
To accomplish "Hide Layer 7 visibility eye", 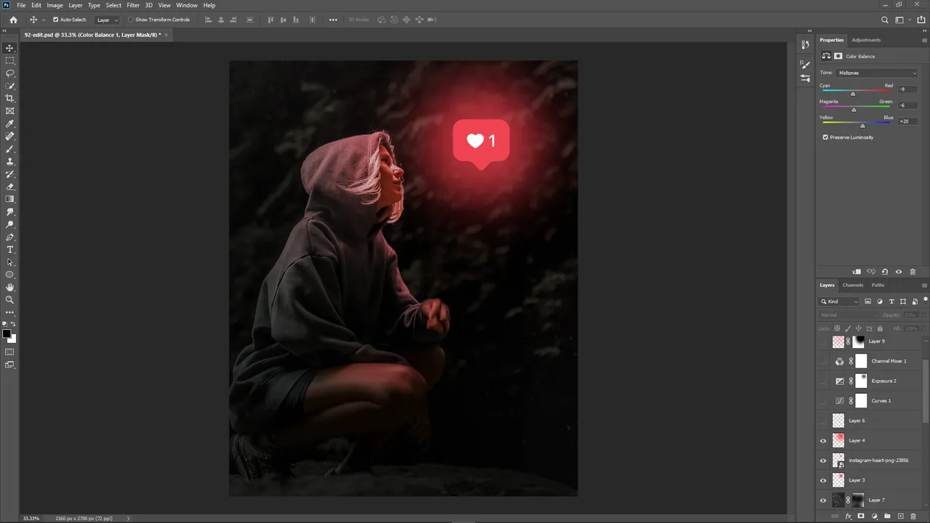I will (823, 500).
